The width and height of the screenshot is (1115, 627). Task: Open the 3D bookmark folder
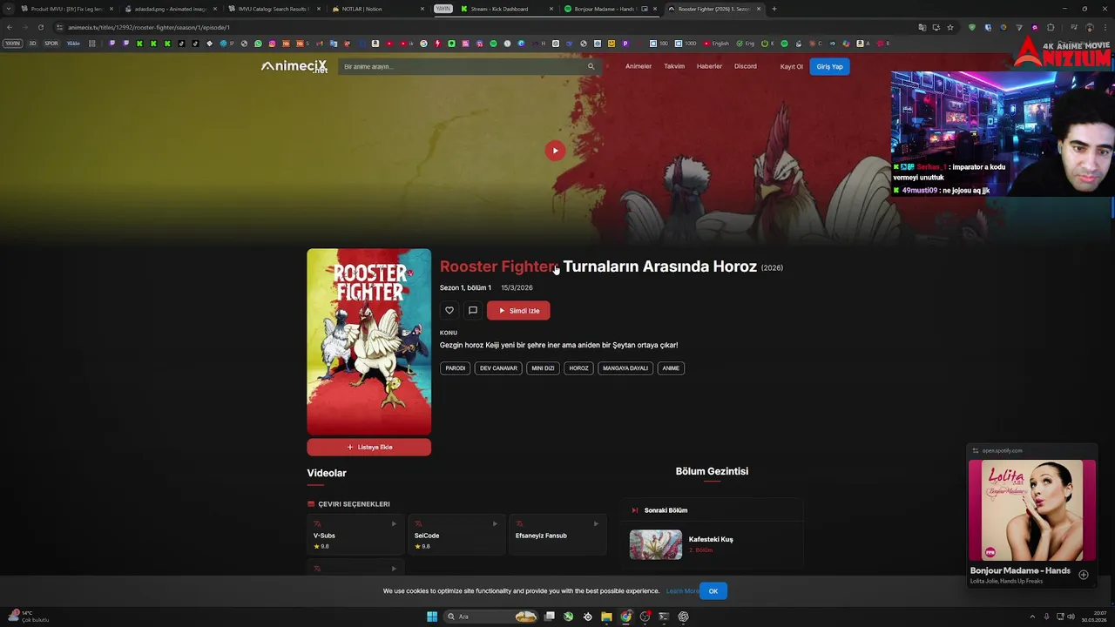click(x=32, y=43)
